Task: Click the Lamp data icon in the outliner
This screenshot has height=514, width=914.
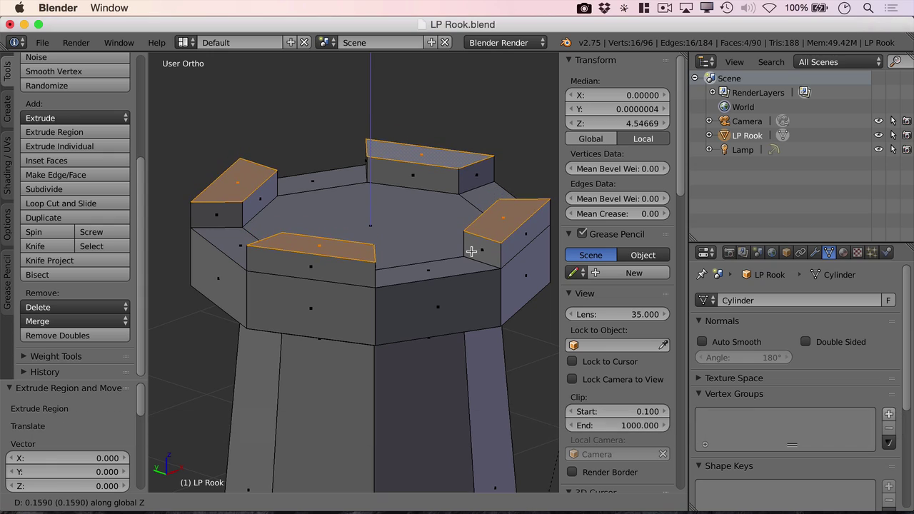Action: tap(774, 150)
